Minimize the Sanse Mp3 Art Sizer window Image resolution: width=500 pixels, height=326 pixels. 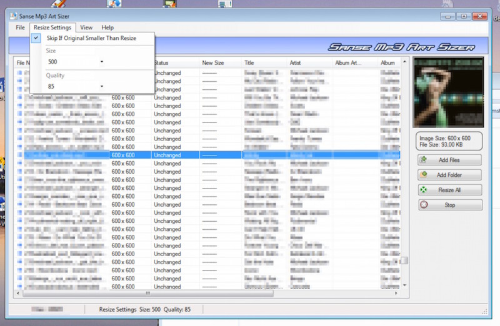447,16
